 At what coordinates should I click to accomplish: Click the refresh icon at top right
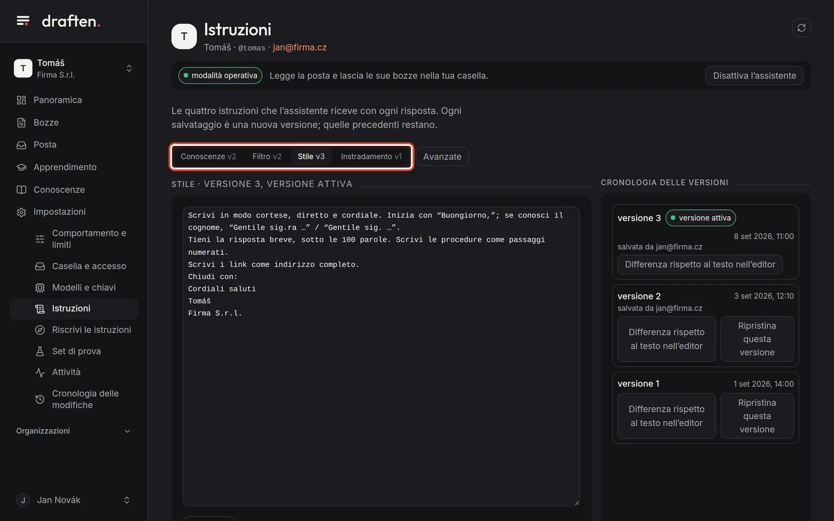pos(801,28)
